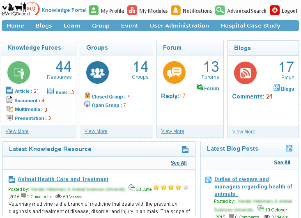Screen dimensions: 301x218
Task: Click the Latest Blog Posts header feed icon
Action: click(289, 148)
